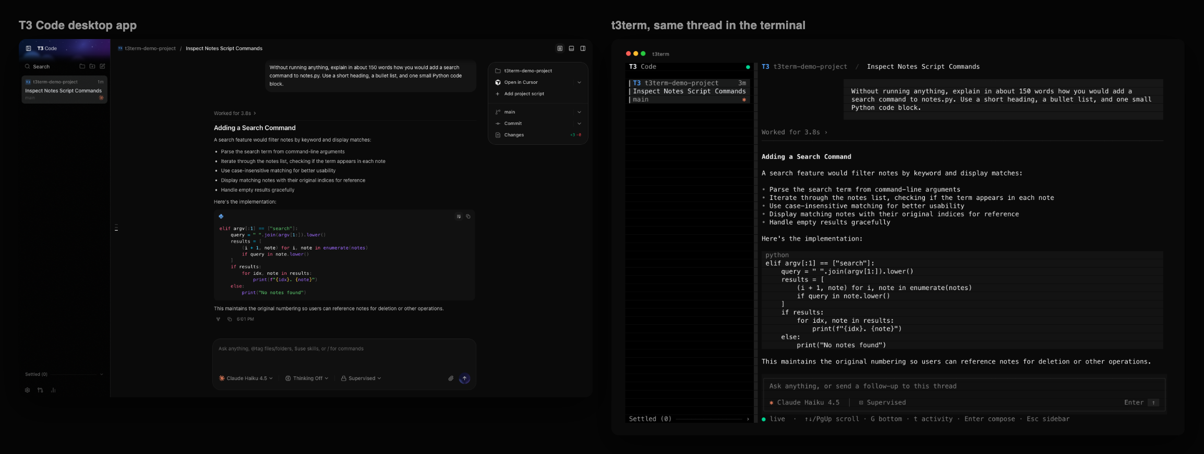Toggle the right sidebar layout icon
This screenshot has height=454, width=1204.
pyautogui.click(x=583, y=48)
